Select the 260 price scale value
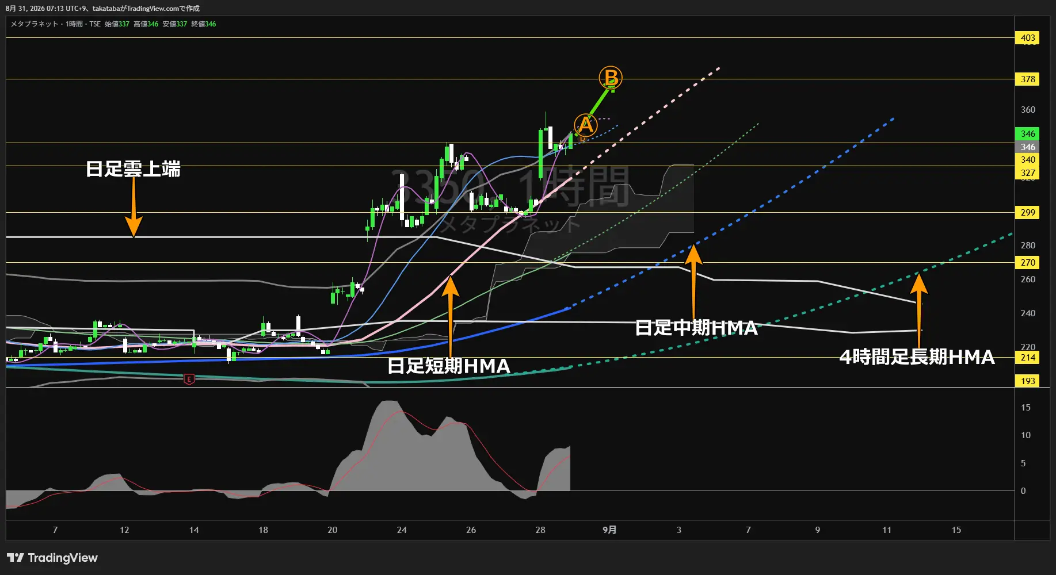The height and width of the screenshot is (575, 1056). click(x=1028, y=279)
